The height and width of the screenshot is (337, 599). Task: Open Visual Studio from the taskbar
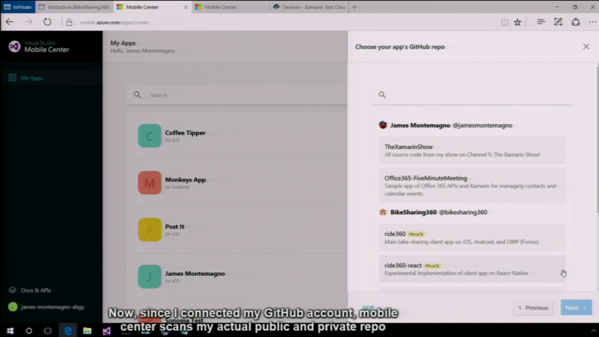[x=106, y=331]
